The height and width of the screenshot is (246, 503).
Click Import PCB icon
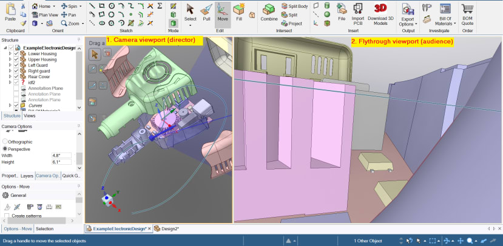357,15
